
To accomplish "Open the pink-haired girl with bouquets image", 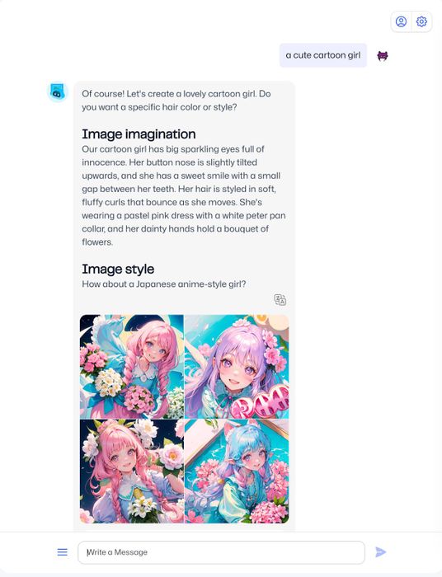I will [x=132, y=367].
